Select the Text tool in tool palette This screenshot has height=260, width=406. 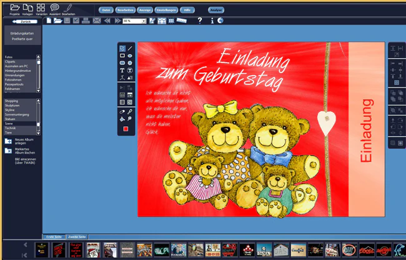click(122, 70)
